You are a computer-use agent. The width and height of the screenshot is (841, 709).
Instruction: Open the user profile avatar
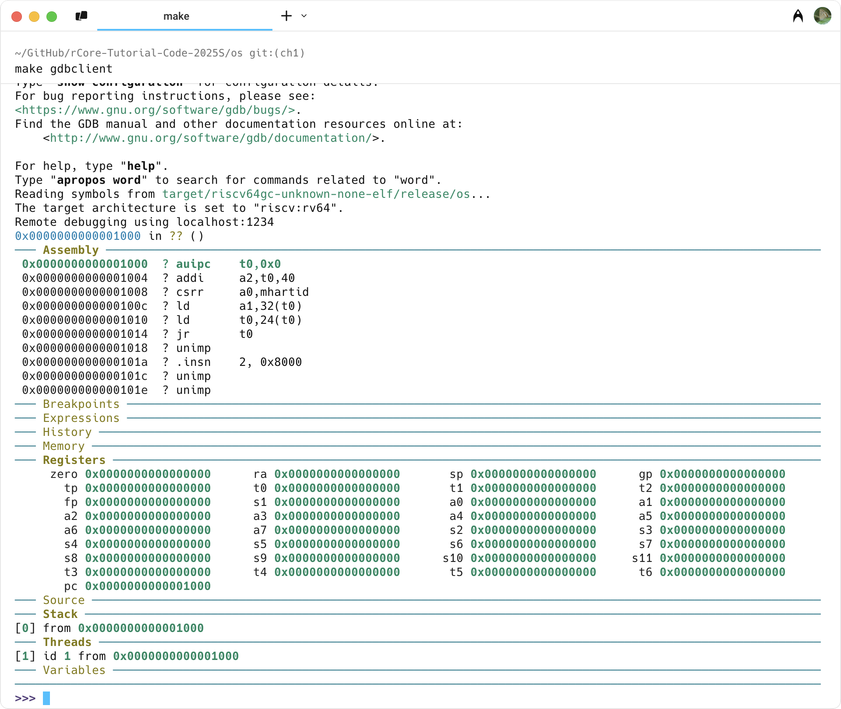tap(822, 16)
